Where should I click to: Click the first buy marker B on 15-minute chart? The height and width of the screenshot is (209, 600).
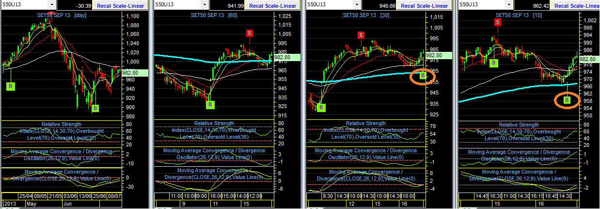click(x=493, y=63)
